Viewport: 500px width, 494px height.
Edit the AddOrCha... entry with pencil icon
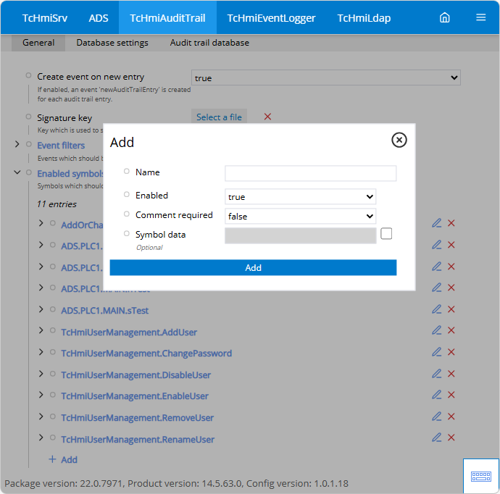436,223
